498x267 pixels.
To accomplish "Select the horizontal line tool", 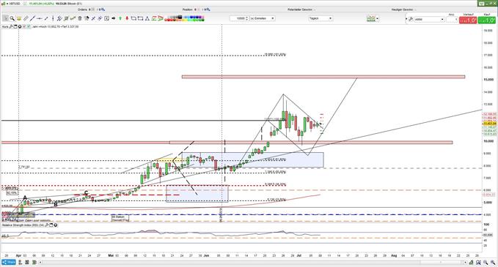I will [x=39, y=18].
